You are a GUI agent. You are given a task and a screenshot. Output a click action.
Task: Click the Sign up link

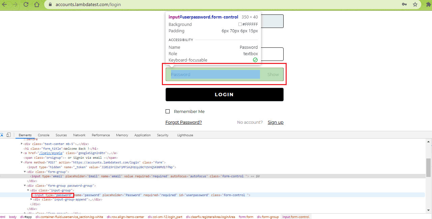coord(275,122)
